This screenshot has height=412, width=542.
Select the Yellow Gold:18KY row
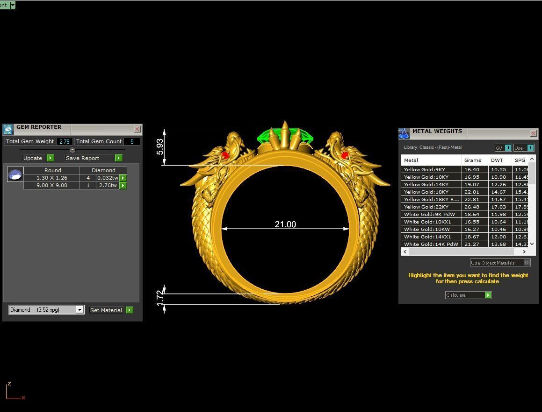click(x=465, y=192)
